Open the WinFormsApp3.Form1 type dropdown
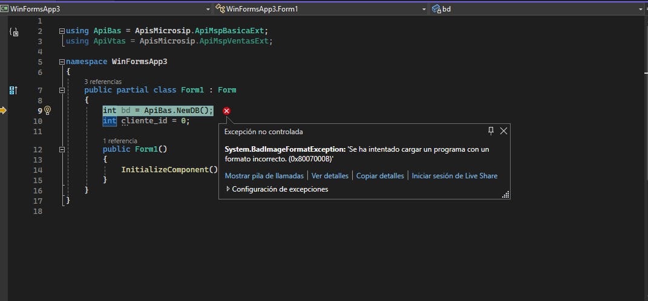648x301 pixels. click(x=424, y=9)
